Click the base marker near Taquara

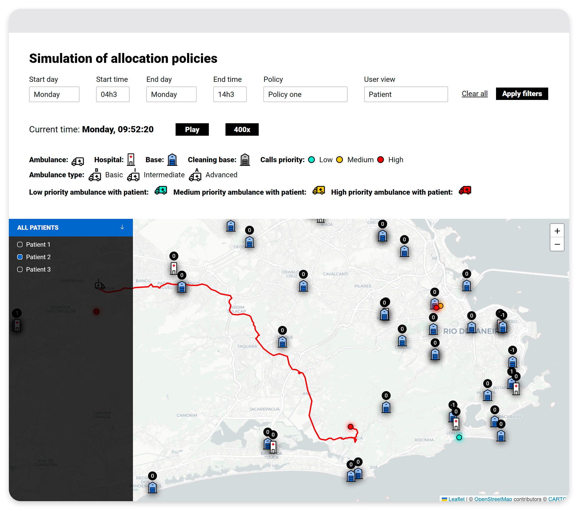pos(282,342)
